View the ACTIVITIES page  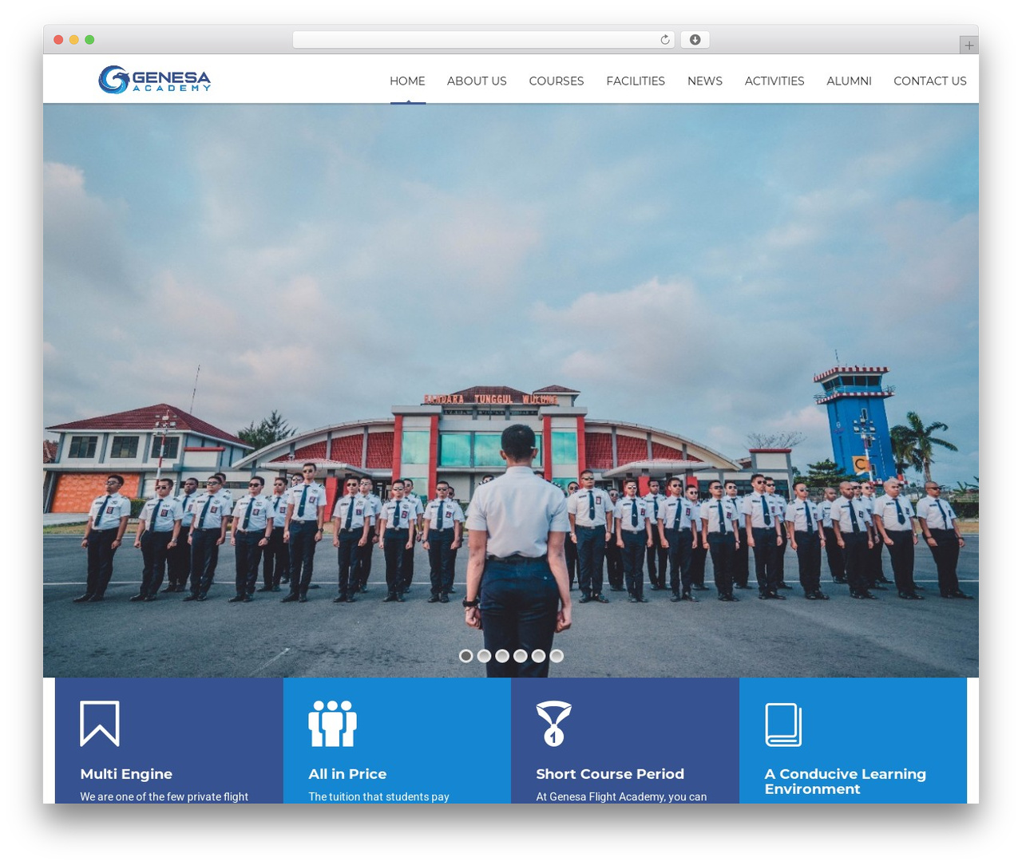774,81
